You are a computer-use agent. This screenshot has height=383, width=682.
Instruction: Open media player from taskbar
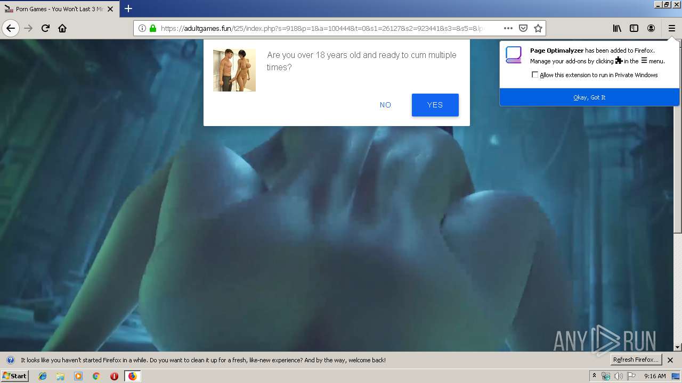78,376
